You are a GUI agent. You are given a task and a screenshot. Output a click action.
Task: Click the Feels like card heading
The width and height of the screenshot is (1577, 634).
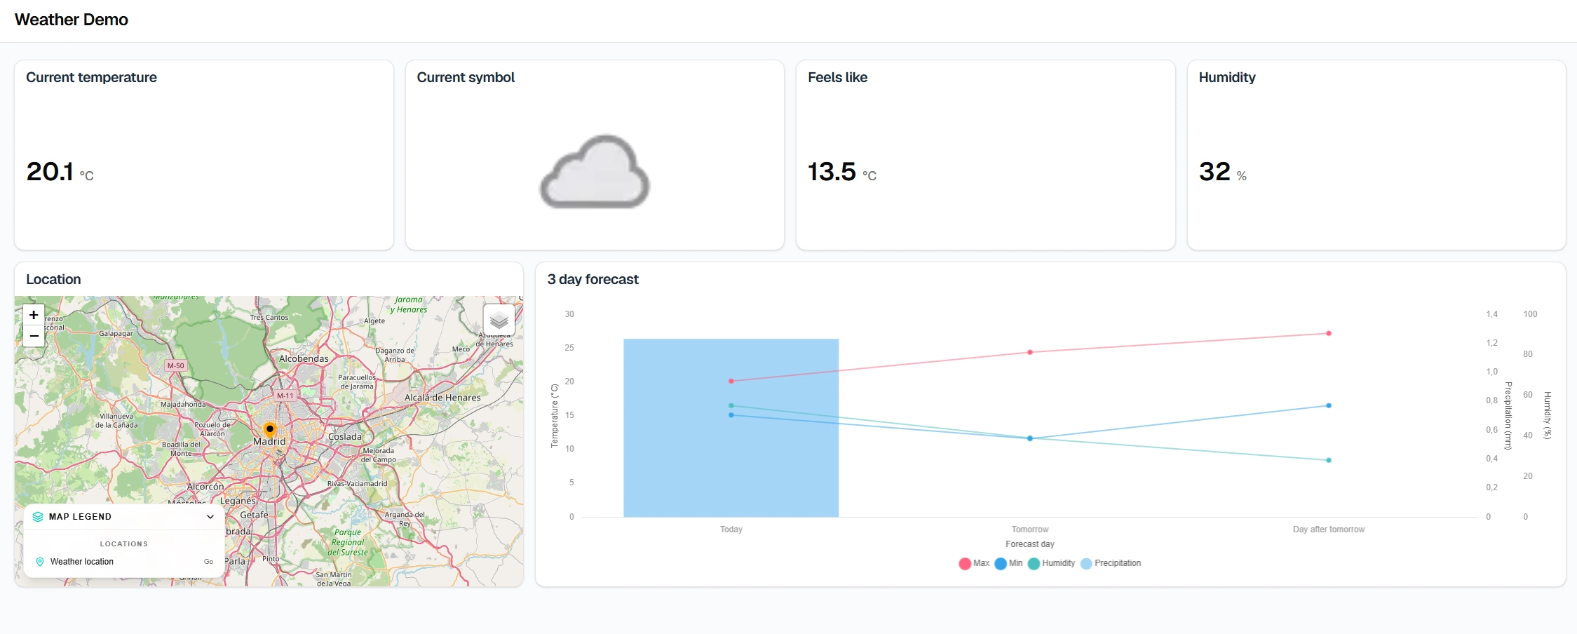pyautogui.click(x=837, y=77)
